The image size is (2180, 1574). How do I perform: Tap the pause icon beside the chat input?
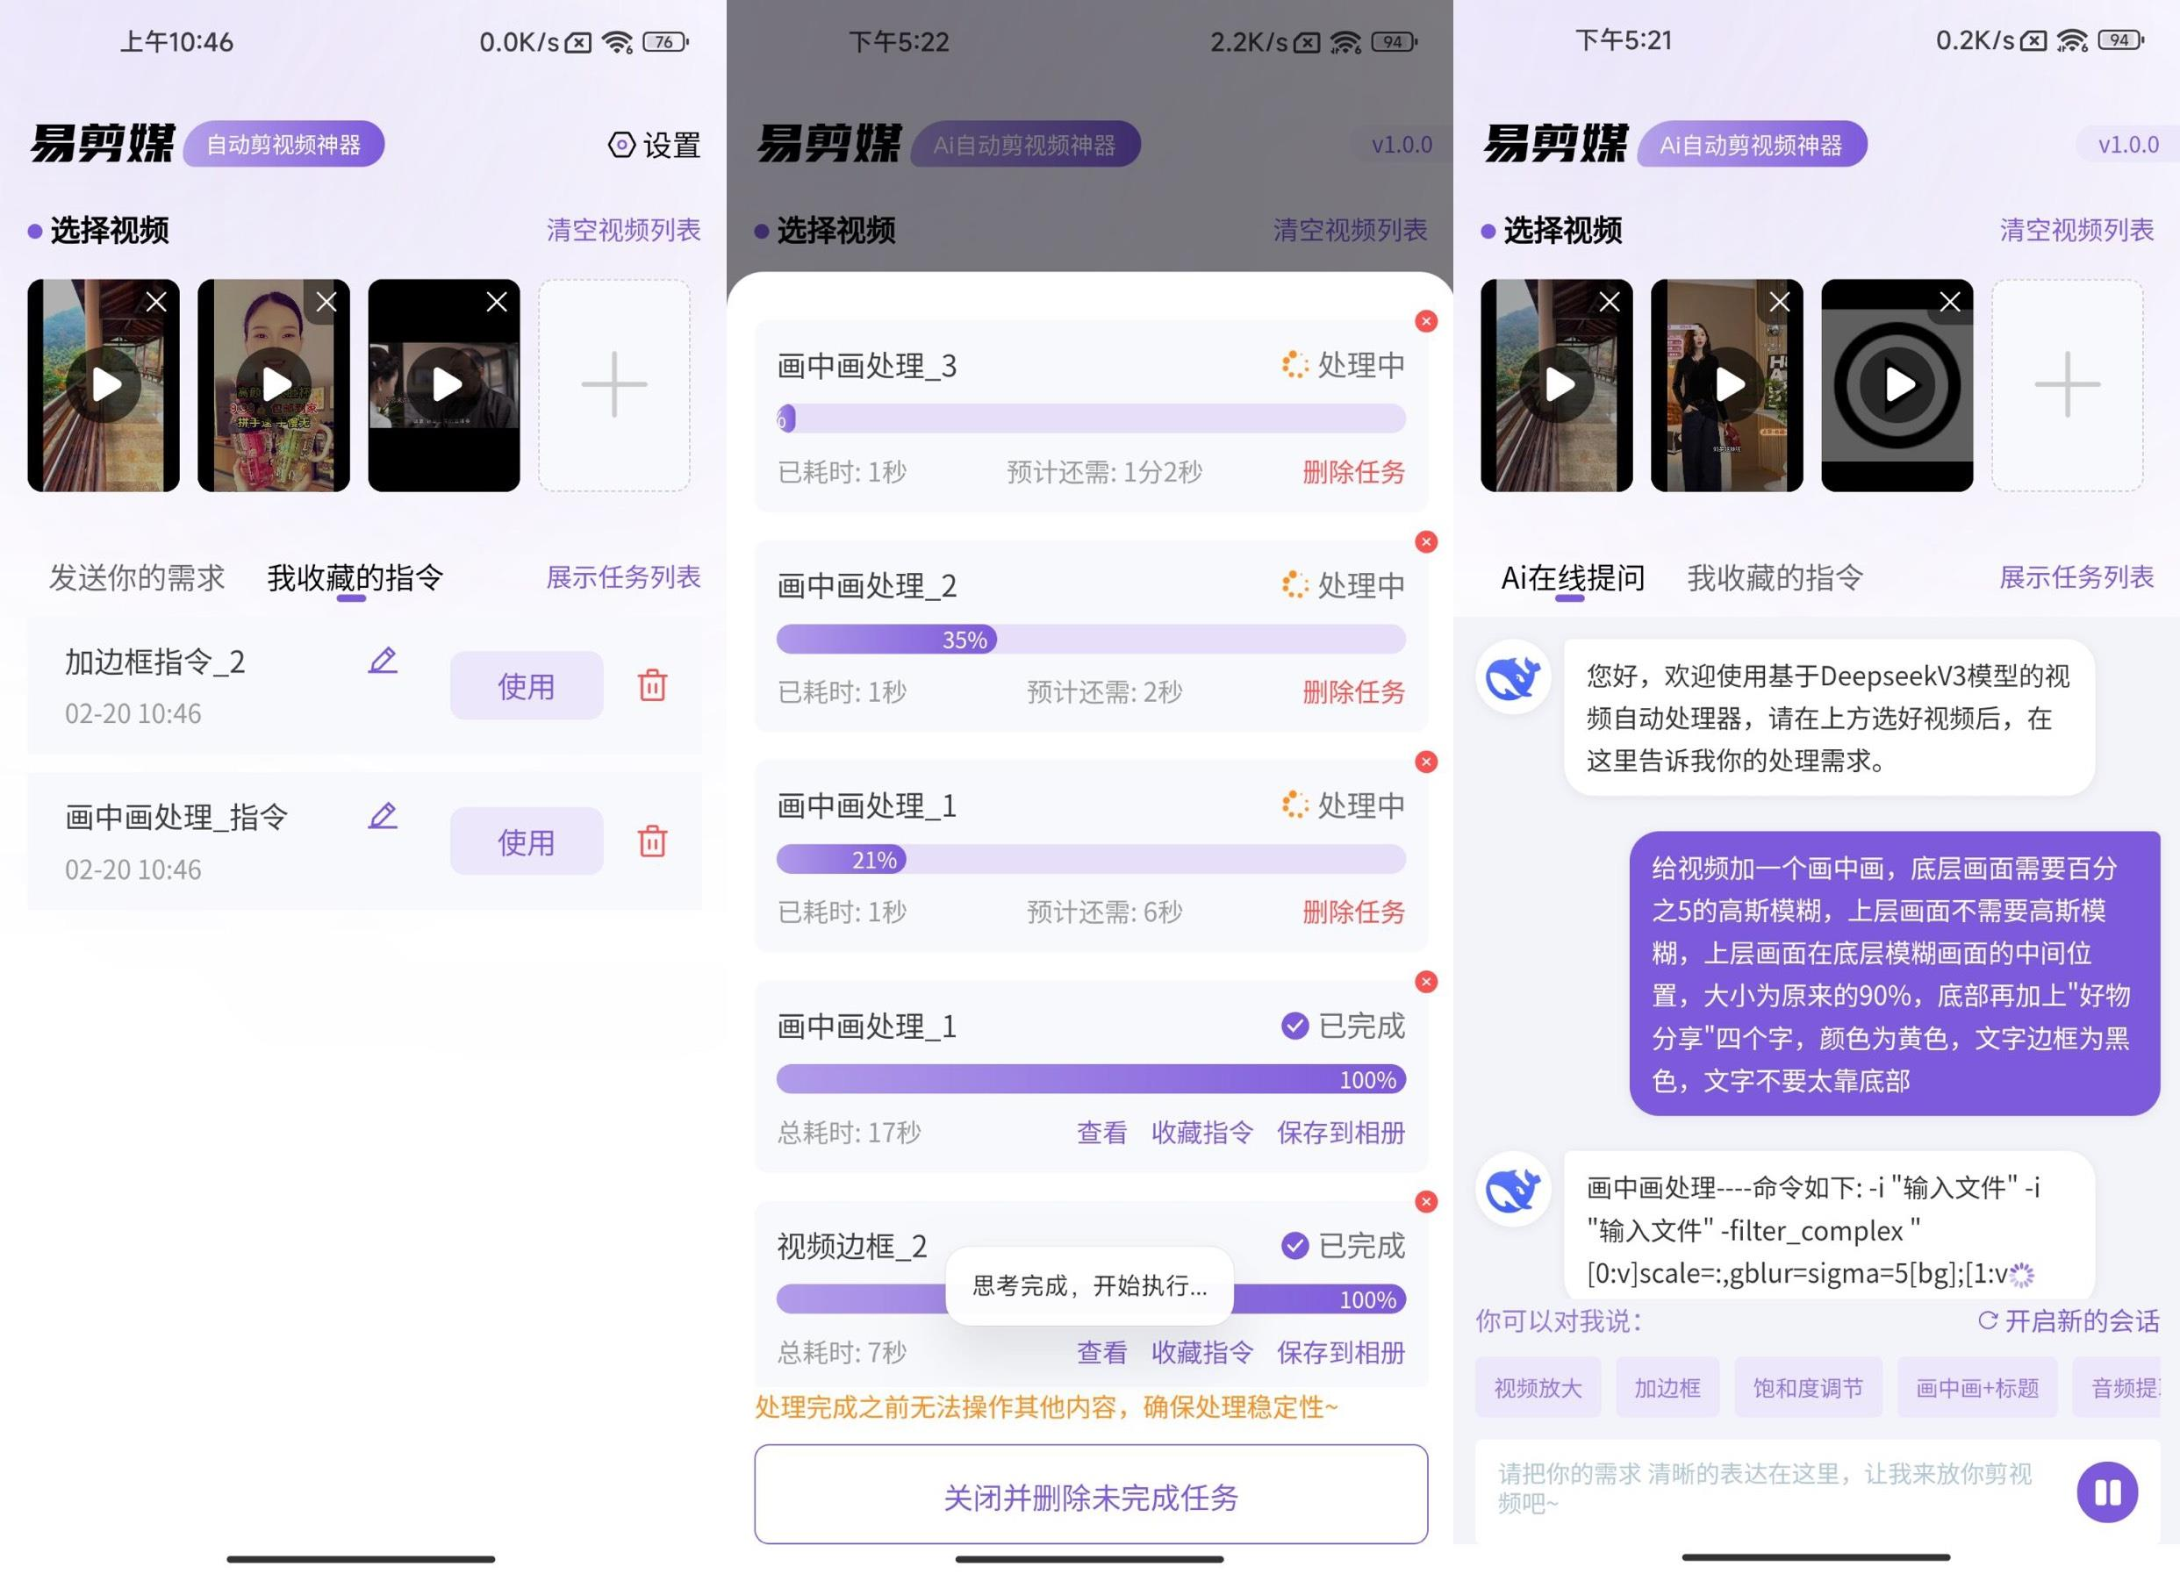[2107, 1492]
